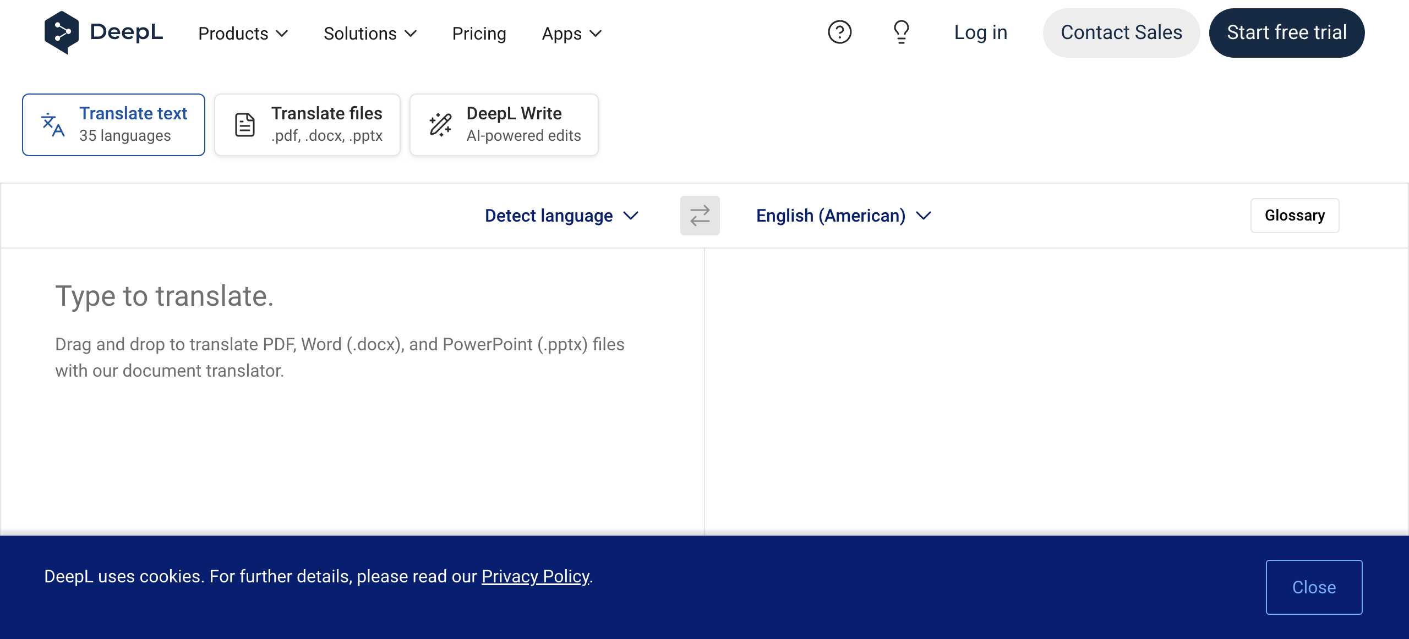This screenshot has height=639, width=1409.
Task: Click the magic pen DeepL Write icon
Action: coord(440,125)
